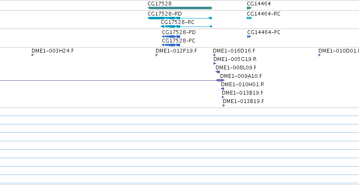Click the CG17528-PC protein label
Viewport: 359px width, 185px height.
[x=178, y=41]
